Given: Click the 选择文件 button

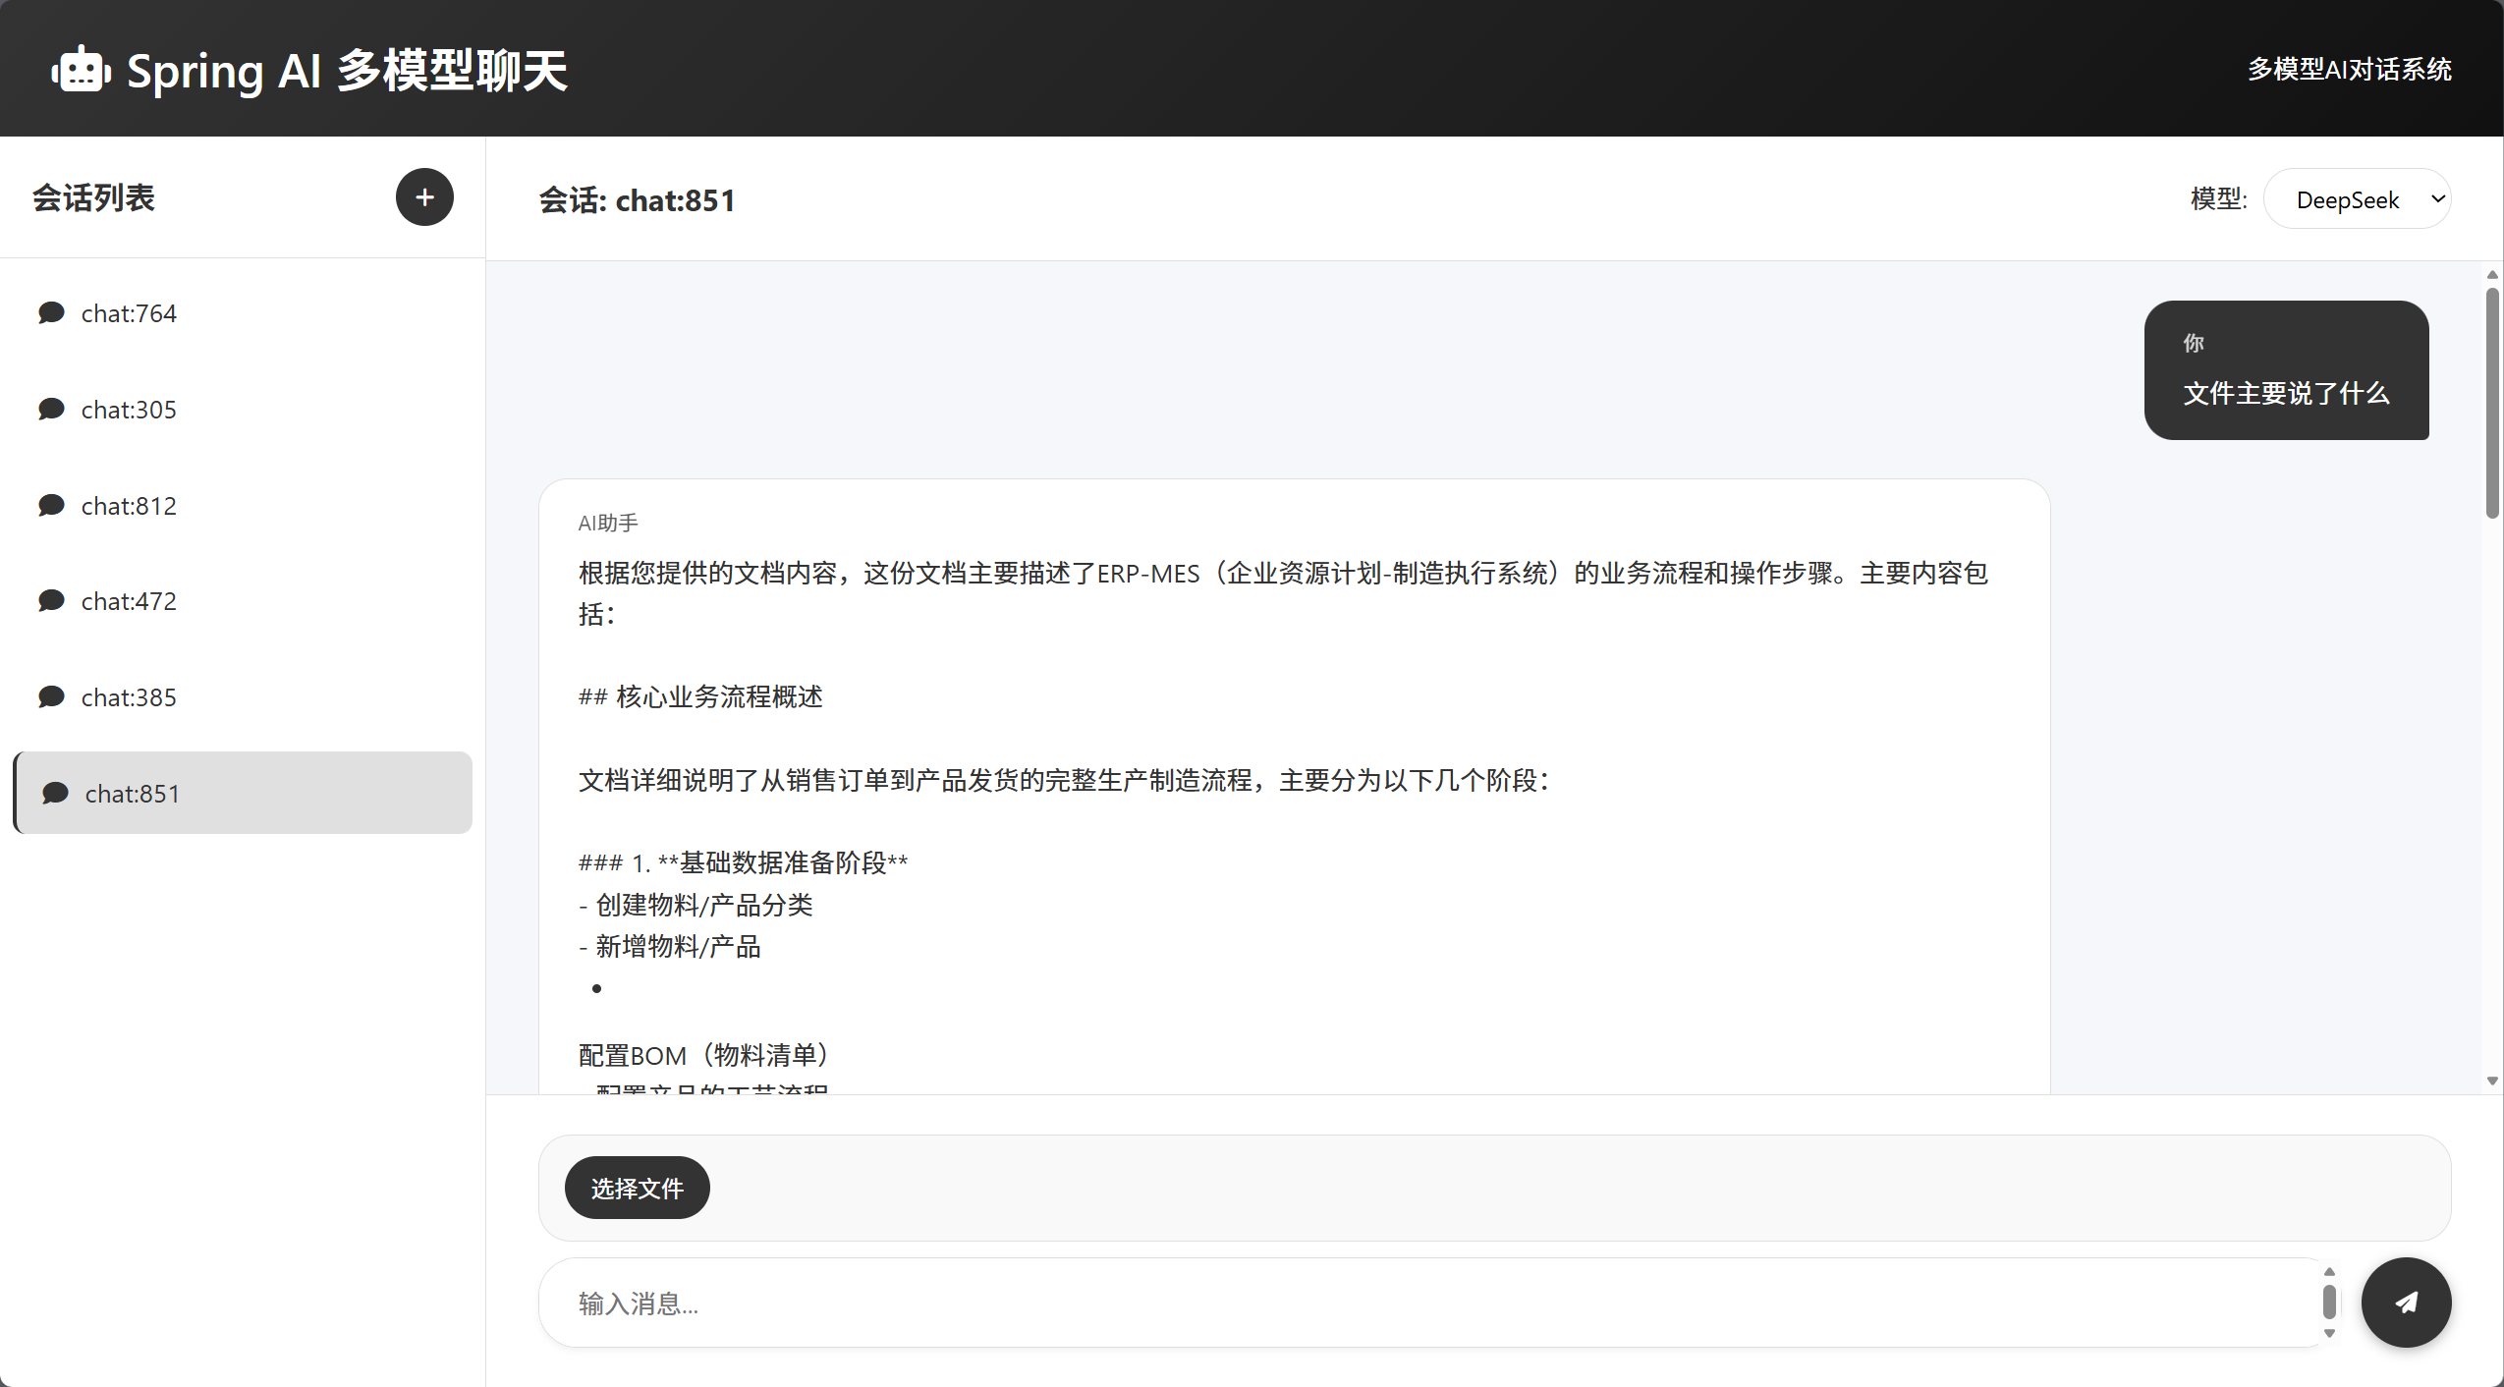Looking at the screenshot, I should point(637,1187).
